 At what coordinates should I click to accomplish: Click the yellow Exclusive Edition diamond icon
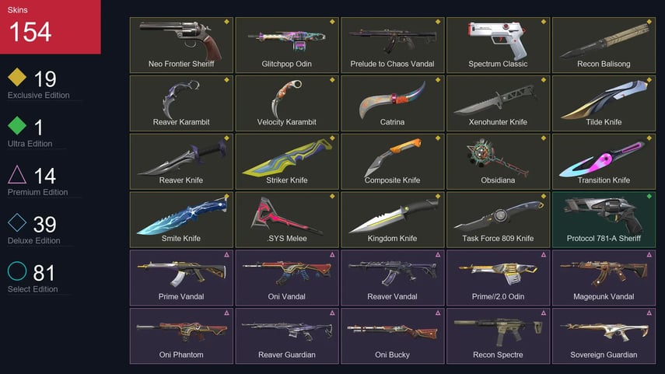[x=17, y=77]
